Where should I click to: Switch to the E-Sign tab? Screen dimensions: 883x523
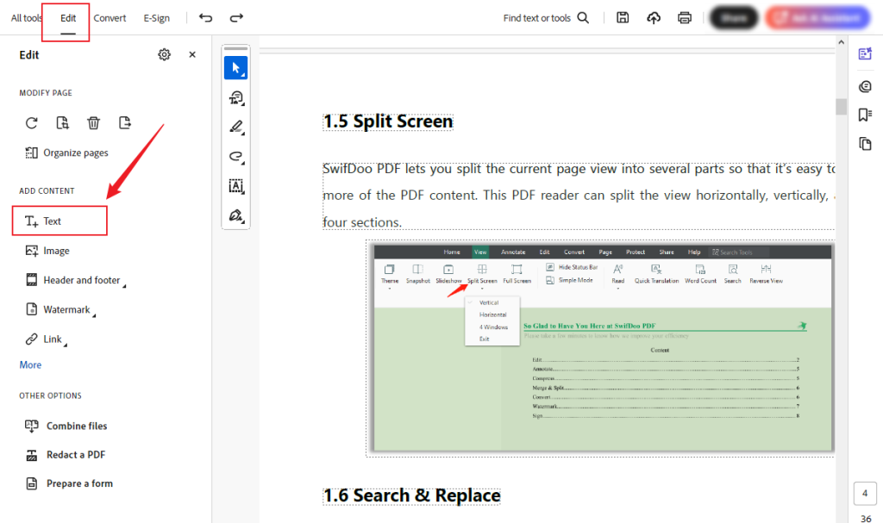[156, 17]
